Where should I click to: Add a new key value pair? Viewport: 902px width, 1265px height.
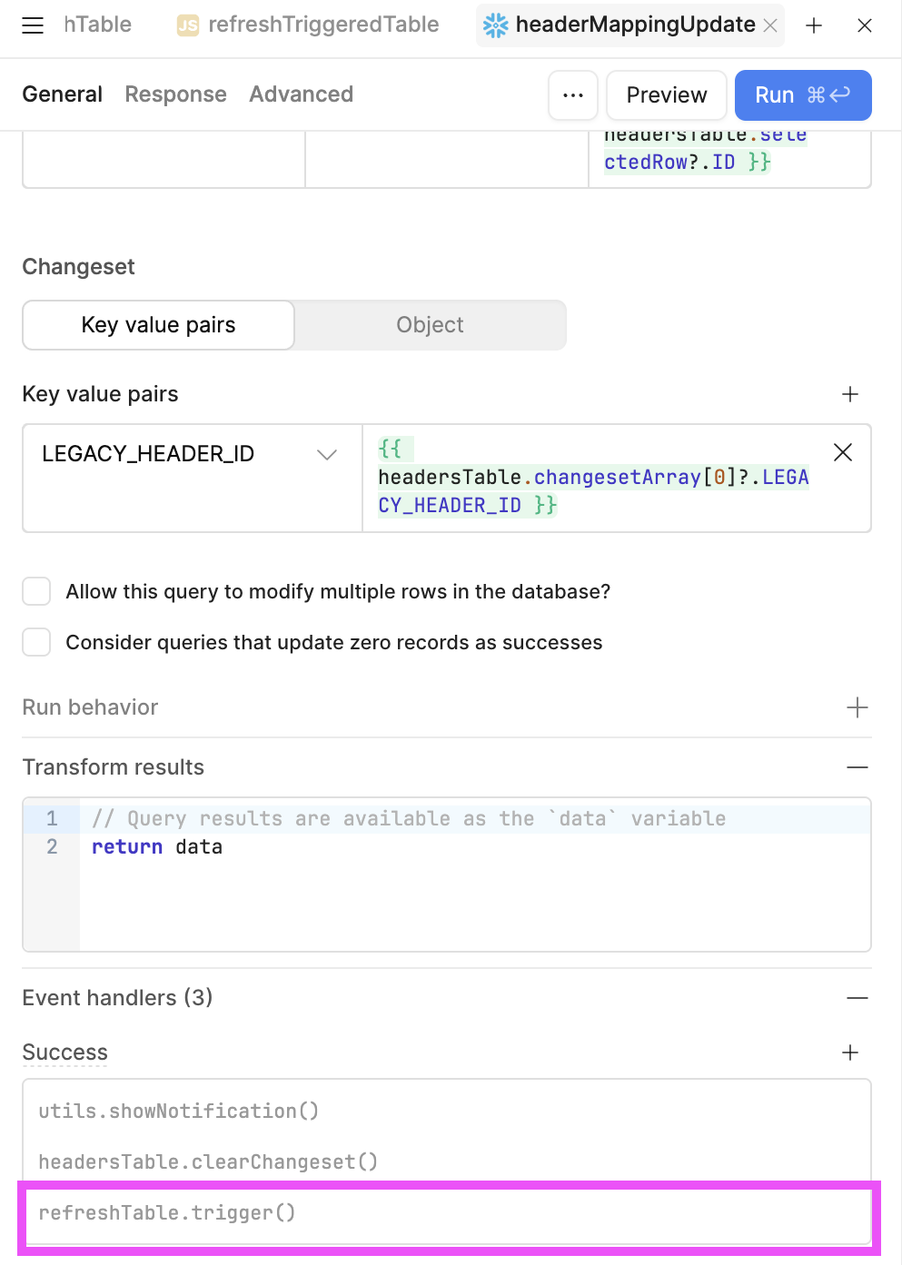tap(850, 394)
